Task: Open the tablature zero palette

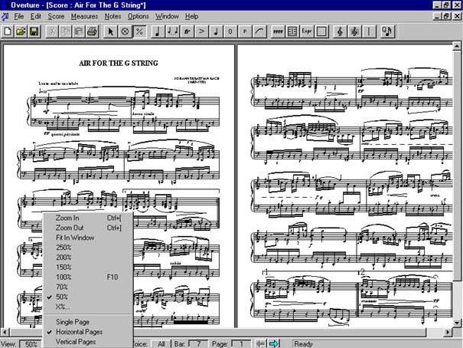Action: click(x=230, y=31)
